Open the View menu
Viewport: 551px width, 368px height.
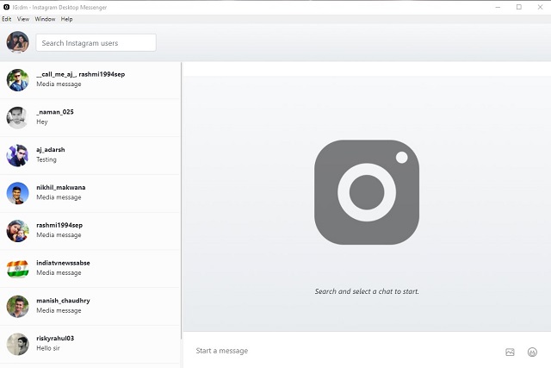(23, 19)
